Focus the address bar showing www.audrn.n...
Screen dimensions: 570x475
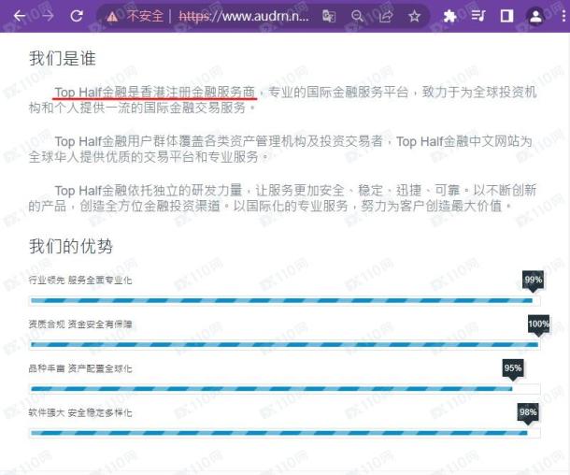click(x=244, y=16)
